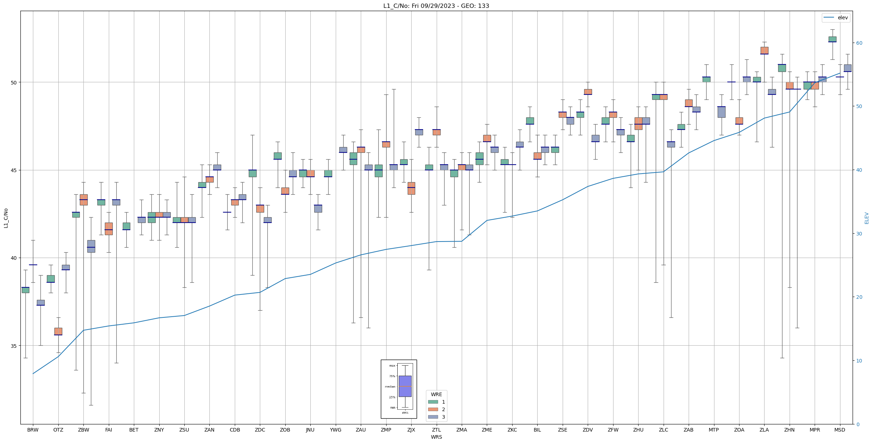Click the x-axis label ZDV
The height and width of the screenshot is (443, 873).
point(588,430)
